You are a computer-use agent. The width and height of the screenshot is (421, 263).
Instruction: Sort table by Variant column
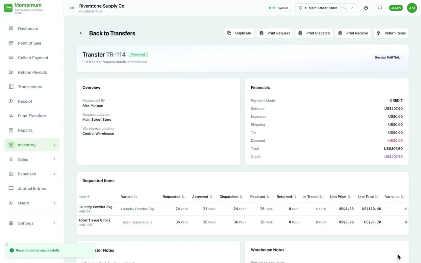129,197
